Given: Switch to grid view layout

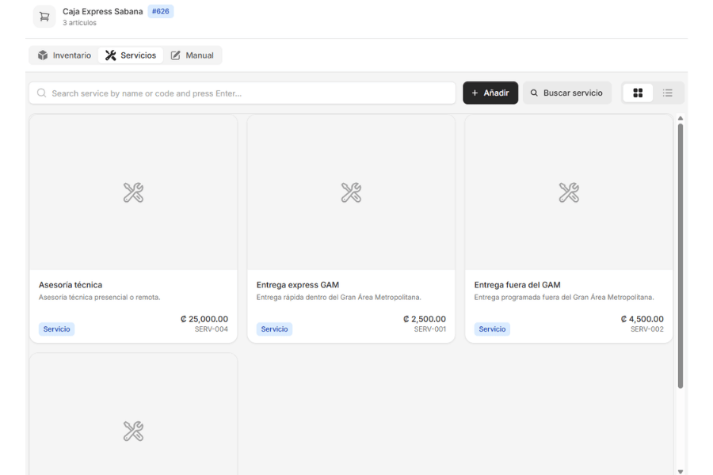Looking at the screenshot, I should 638,93.
